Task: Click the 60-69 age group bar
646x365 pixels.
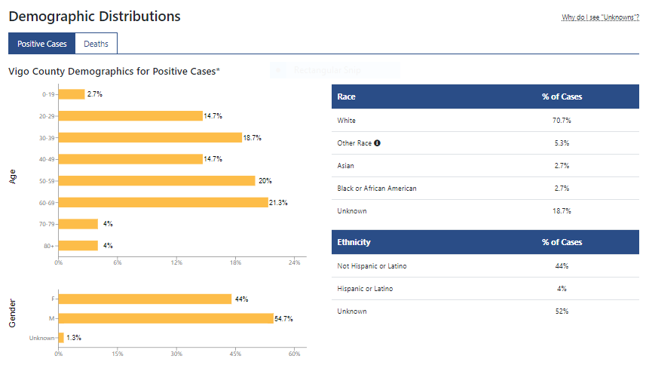Action: 163,202
